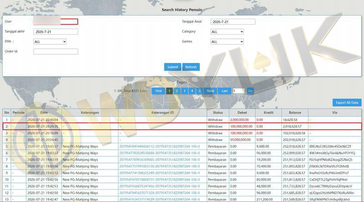Select pagination page 2
Viewport: 364px width, 202px height.
click(x=177, y=91)
